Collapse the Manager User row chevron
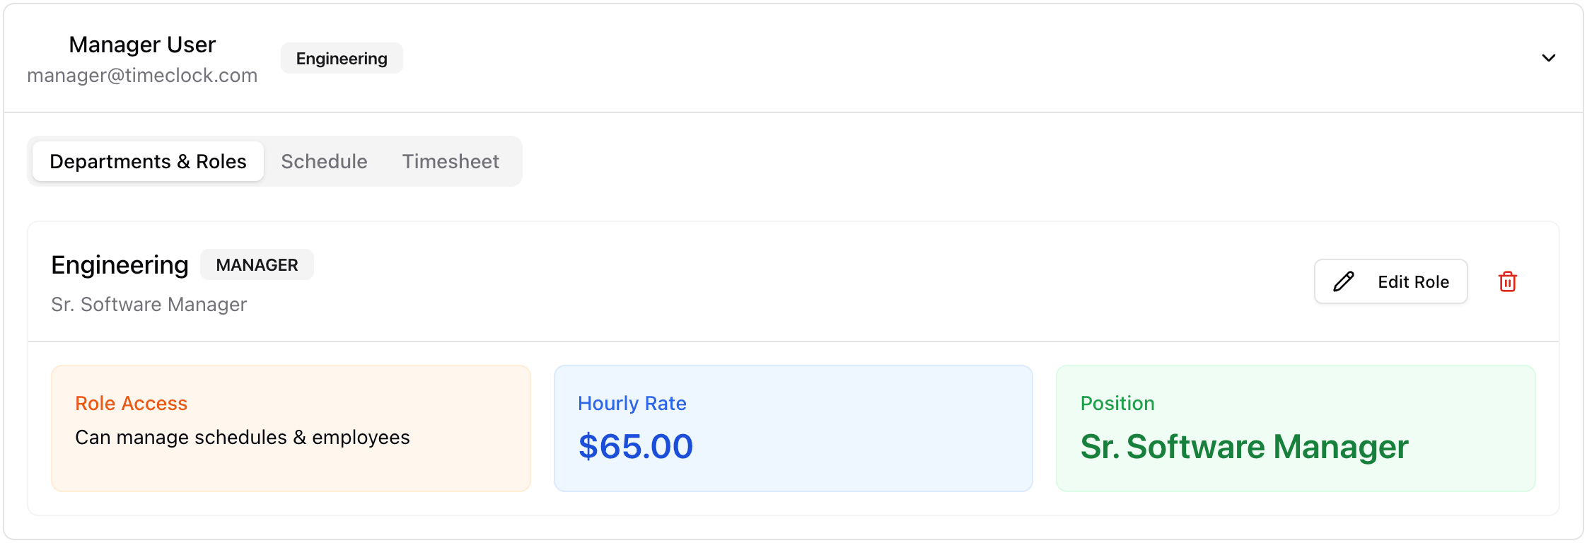 [1548, 58]
